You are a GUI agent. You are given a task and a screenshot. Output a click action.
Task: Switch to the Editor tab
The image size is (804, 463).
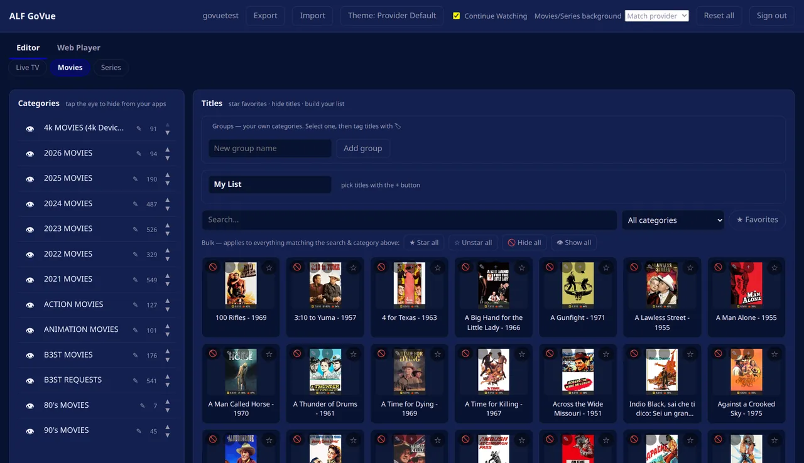tap(28, 48)
